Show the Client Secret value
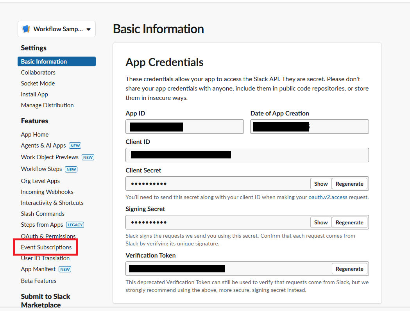This screenshot has height=311, width=410. [321, 184]
